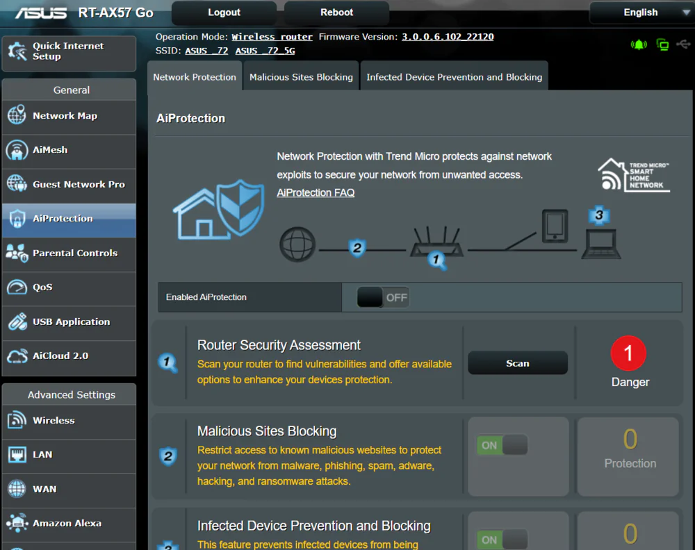695x550 pixels.
Task: Click the green notification bell status icon
Action: (x=639, y=44)
